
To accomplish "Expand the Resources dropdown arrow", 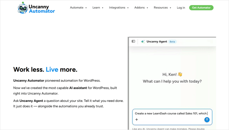I will [170, 8].
